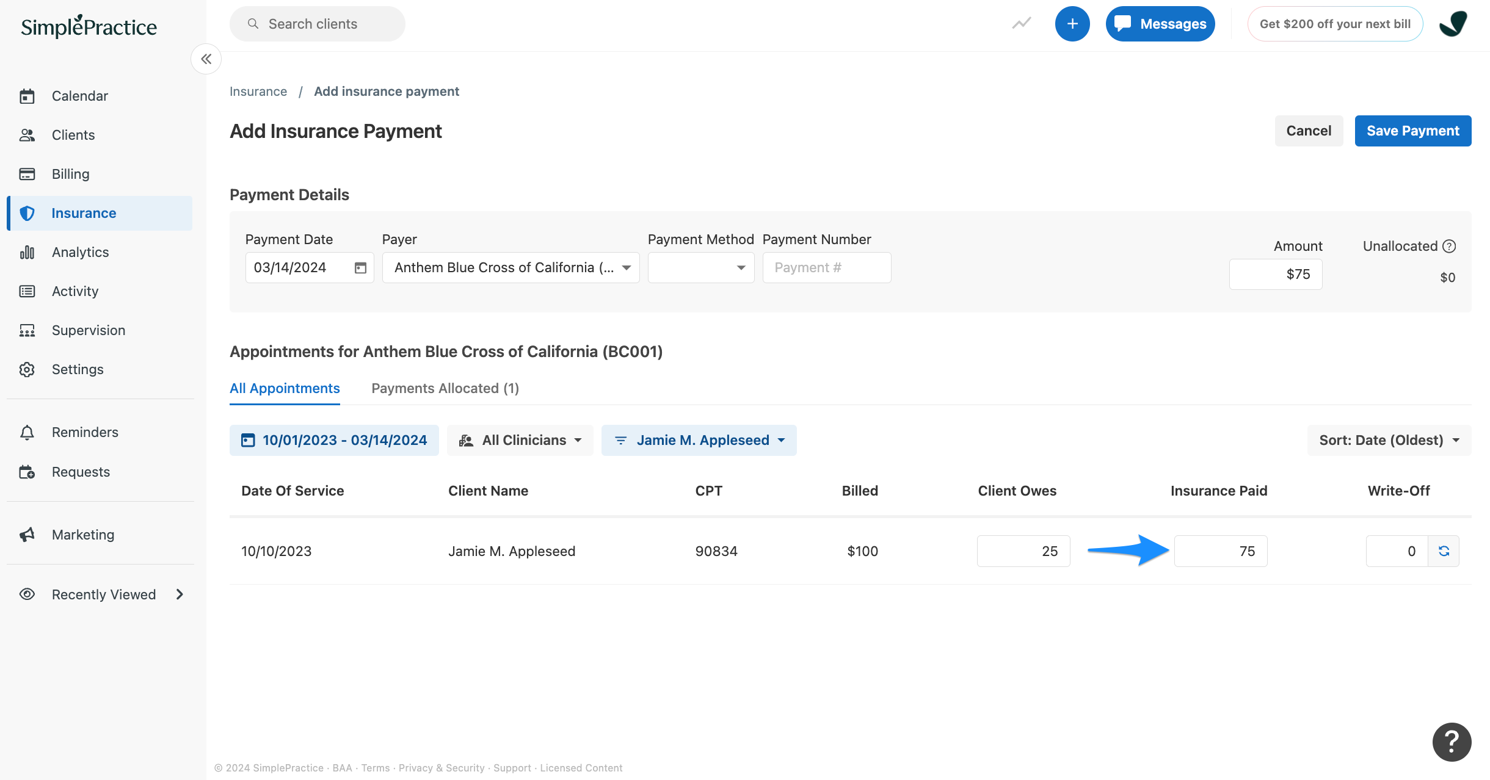Open Insurance from the sidebar
The height and width of the screenshot is (780, 1490).
pyautogui.click(x=100, y=213)
